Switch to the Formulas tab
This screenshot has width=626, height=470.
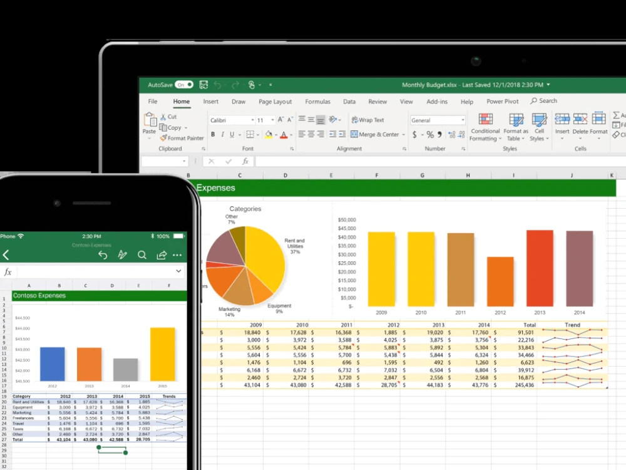(318, 102)
